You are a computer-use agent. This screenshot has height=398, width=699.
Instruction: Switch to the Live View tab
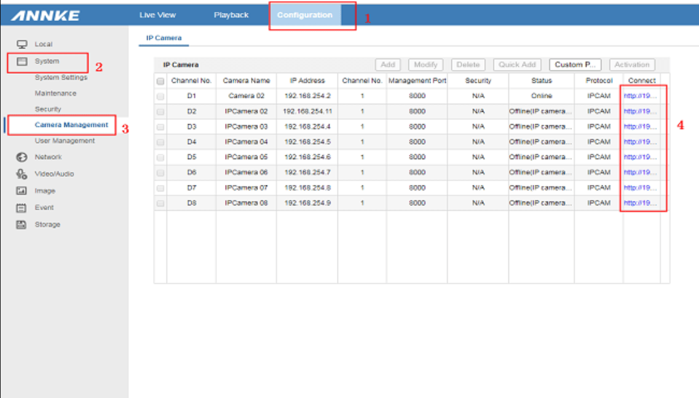(157, 15)
